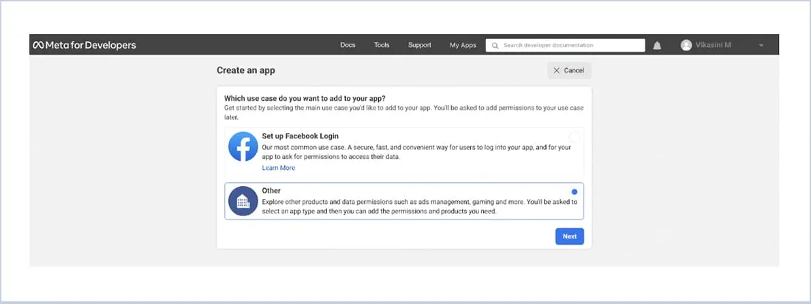Focus the Search developer documentation field
The height and width of the screenshot is (304, 811).
[566, 46]
